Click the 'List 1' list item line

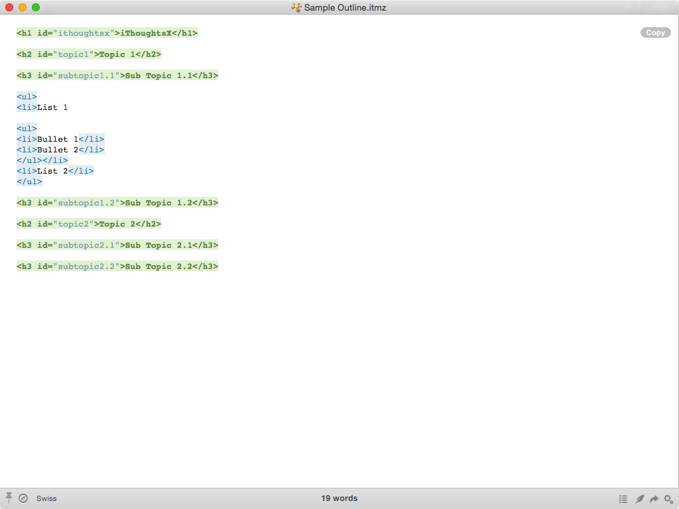pyautogui.click(x=42, y=107)
